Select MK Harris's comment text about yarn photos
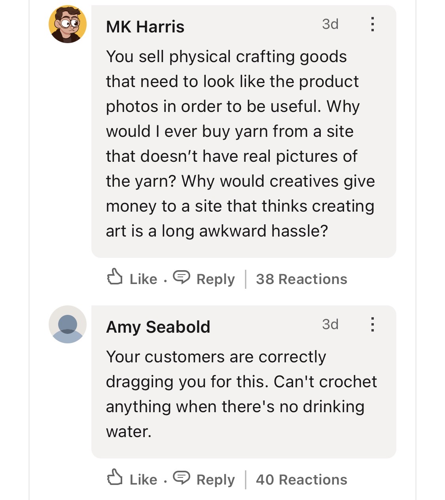Image resolution: width=445 pixels, height=500 pixels. [x=240, y=144]
